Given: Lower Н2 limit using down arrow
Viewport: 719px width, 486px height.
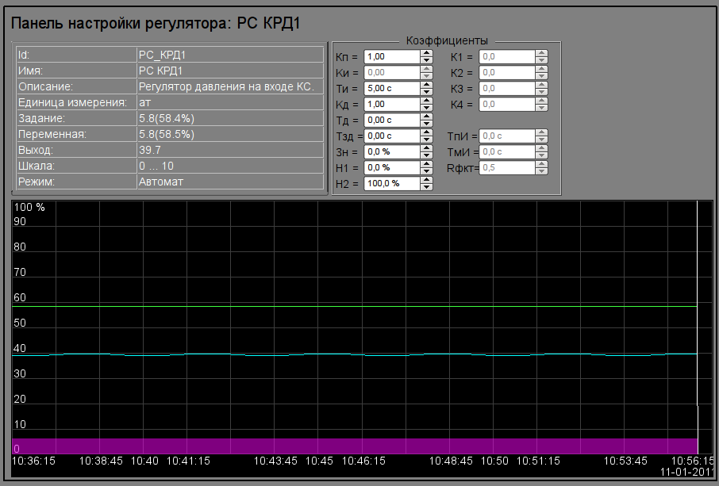Looking at the screenshot, I should click(x=426, y=187).
